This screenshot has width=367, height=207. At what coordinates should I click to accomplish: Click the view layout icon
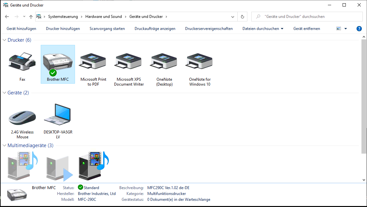(339, 29)
